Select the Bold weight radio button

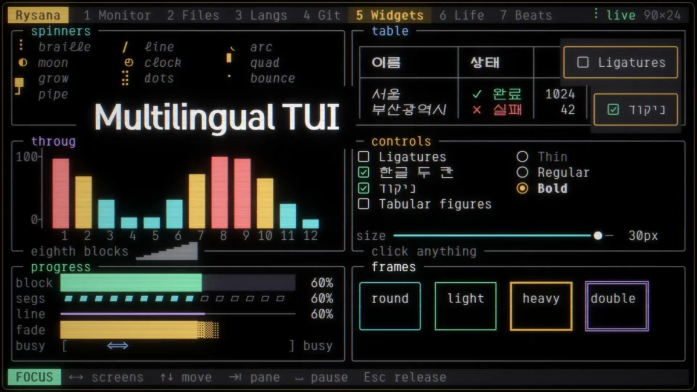(x=522, y=188)
